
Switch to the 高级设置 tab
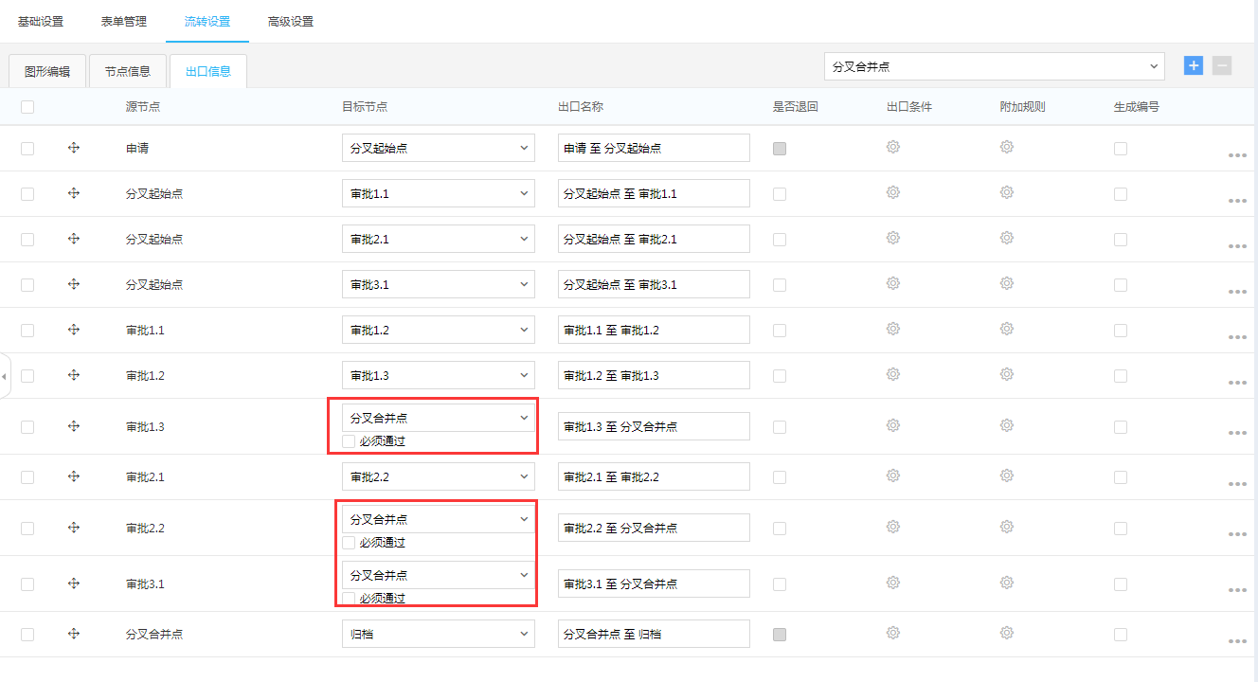click(x=291, y=22)
